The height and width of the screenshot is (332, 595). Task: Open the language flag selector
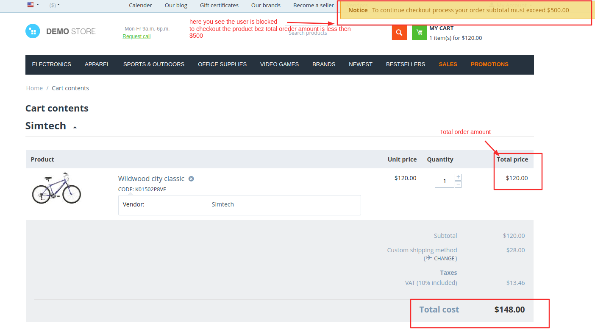33,5
